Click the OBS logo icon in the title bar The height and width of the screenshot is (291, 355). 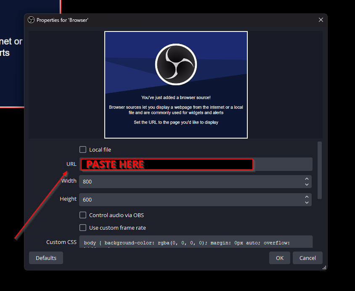(x=31, y=19)
